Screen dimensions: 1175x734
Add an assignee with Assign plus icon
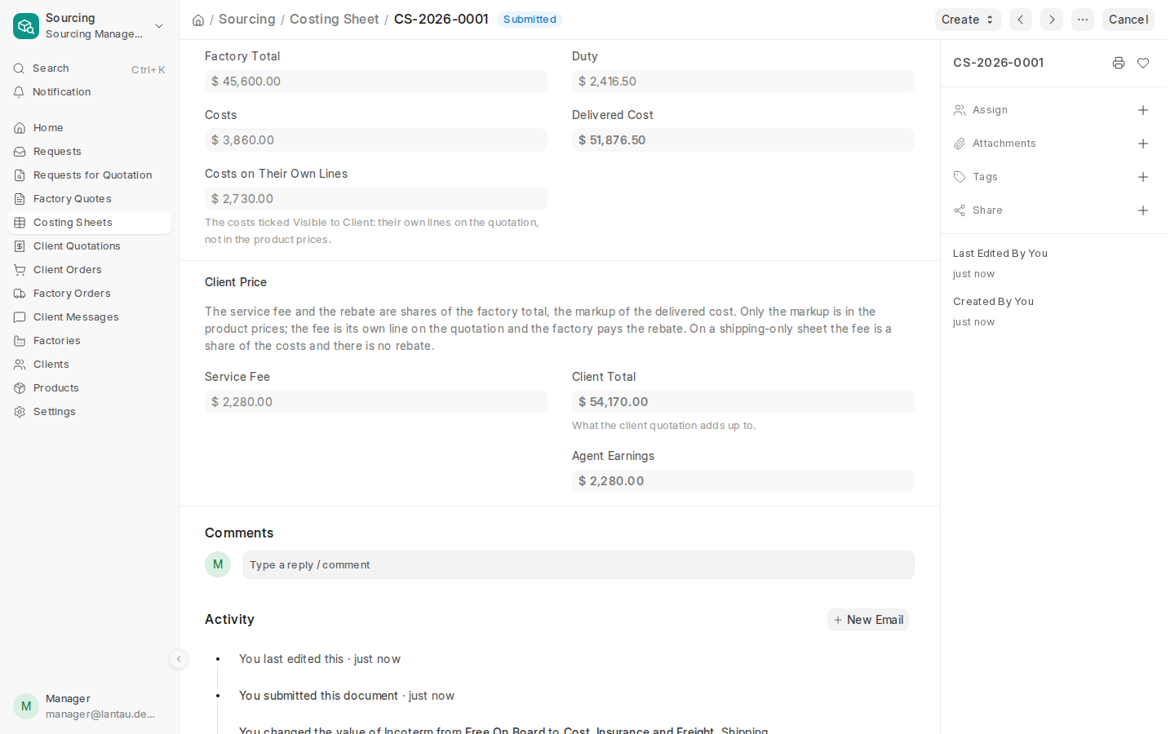coord(1143,110)
